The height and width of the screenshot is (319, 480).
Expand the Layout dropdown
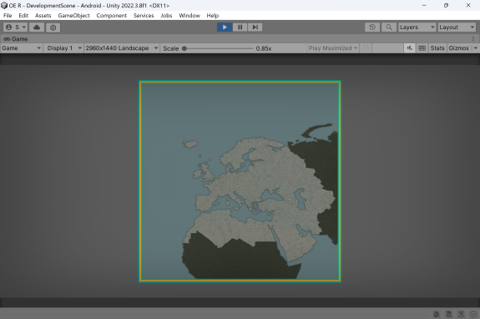pyautogui.click(x=457, y=27)
